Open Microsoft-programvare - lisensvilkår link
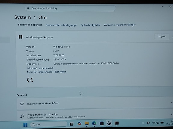 pyautogui.click(x=47, y=72)
